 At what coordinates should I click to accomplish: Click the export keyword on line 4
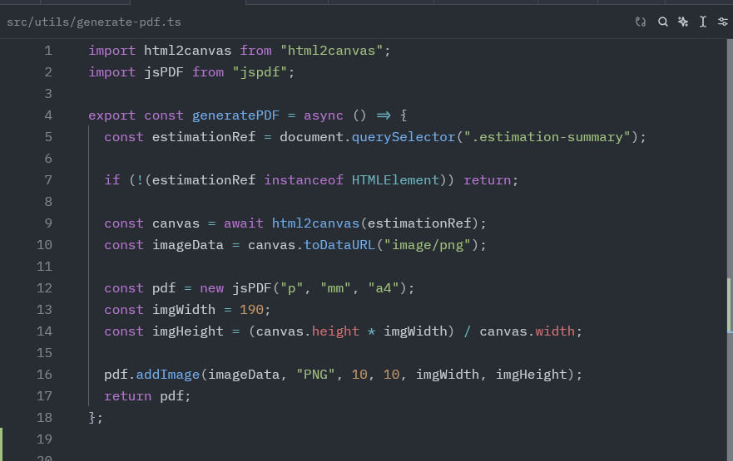111,115
